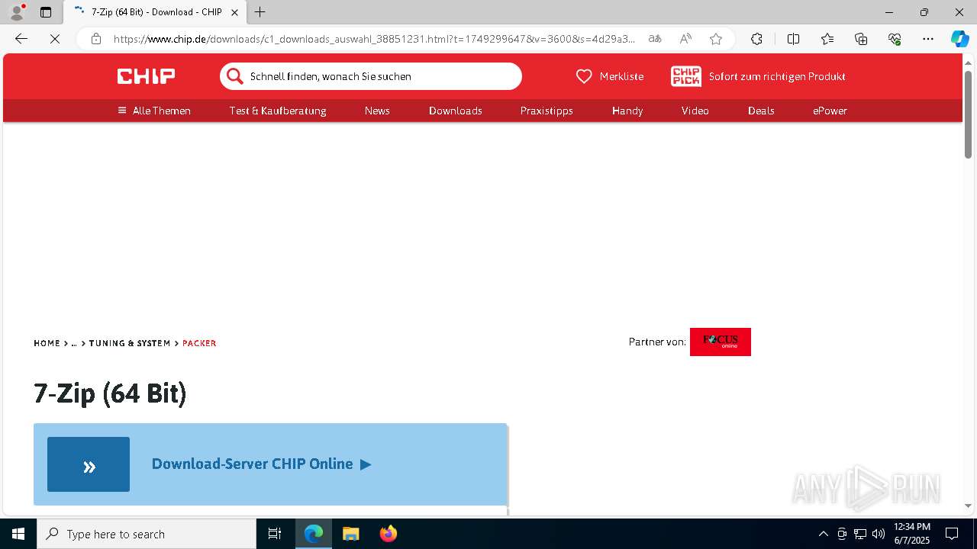Go to Downloads section
This screenshot has height=549, width=977.
(x=456, y=111)
